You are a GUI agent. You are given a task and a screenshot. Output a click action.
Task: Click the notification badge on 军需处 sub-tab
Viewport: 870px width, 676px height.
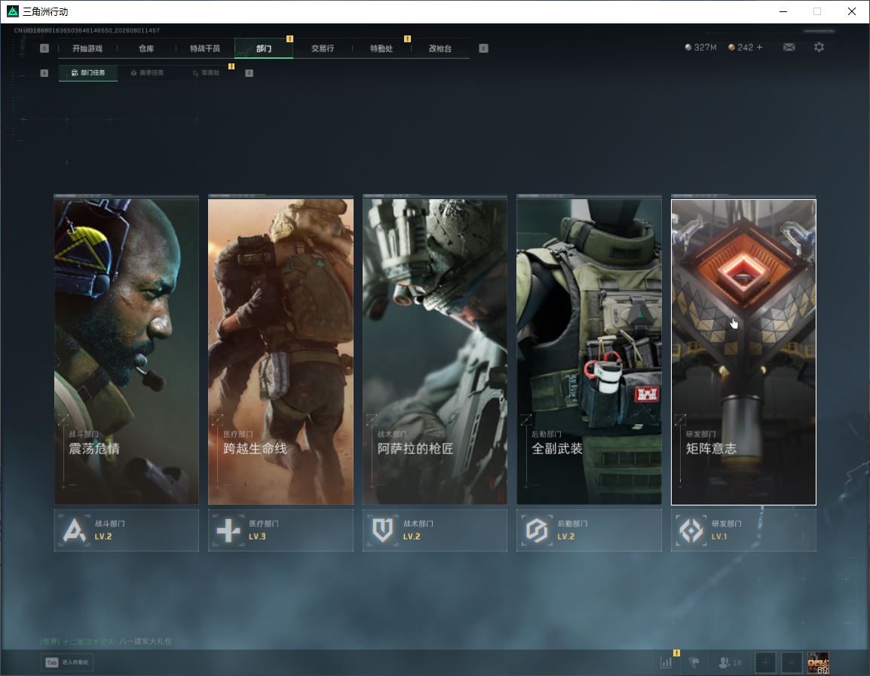231,66
